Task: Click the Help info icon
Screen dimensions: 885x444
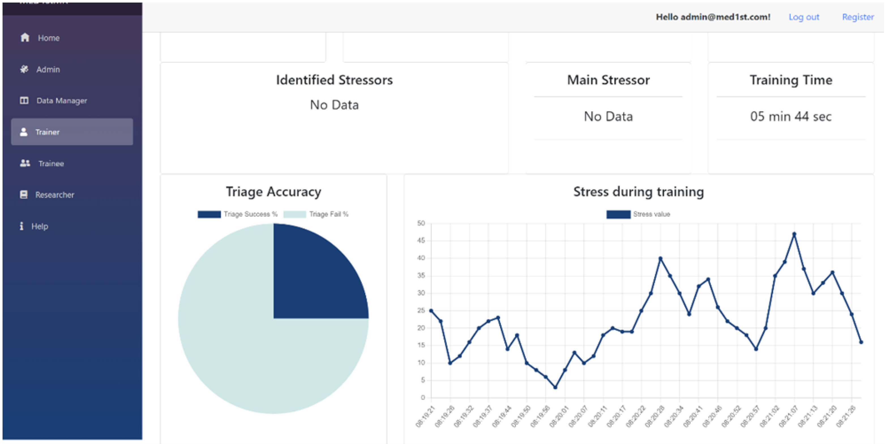Action: pyautogui.click(x=22, y=226)
